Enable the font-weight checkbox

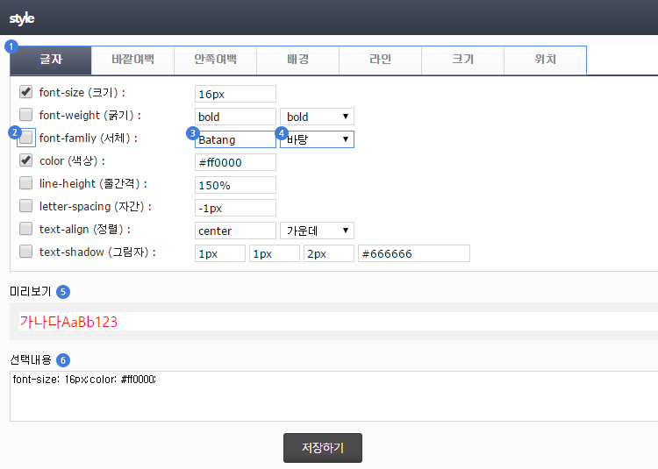click(x=26, y=115)
